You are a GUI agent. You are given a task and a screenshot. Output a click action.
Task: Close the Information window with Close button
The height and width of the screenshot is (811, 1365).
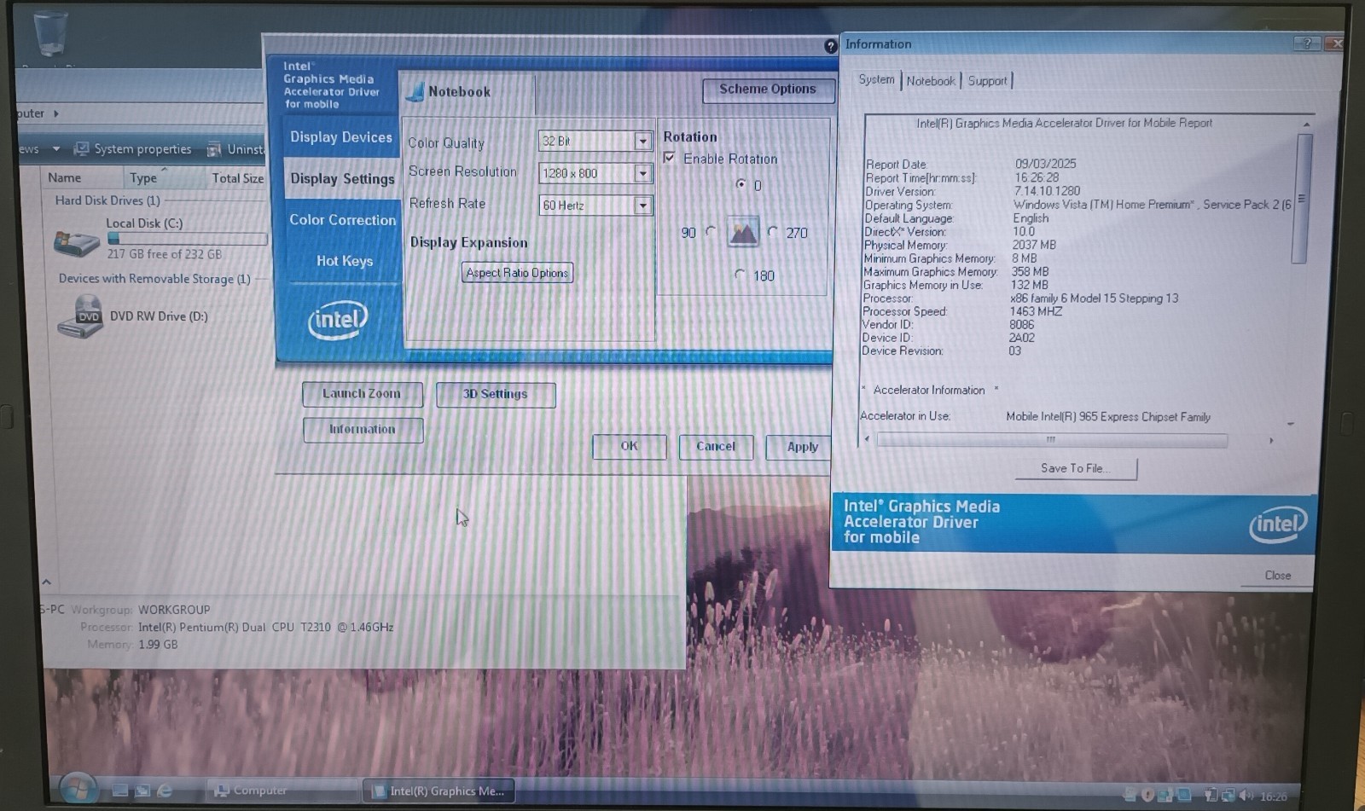tap(1277, 576)
